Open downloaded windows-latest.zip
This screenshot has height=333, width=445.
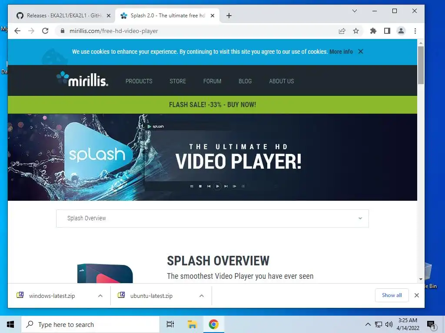pos(52,296)
